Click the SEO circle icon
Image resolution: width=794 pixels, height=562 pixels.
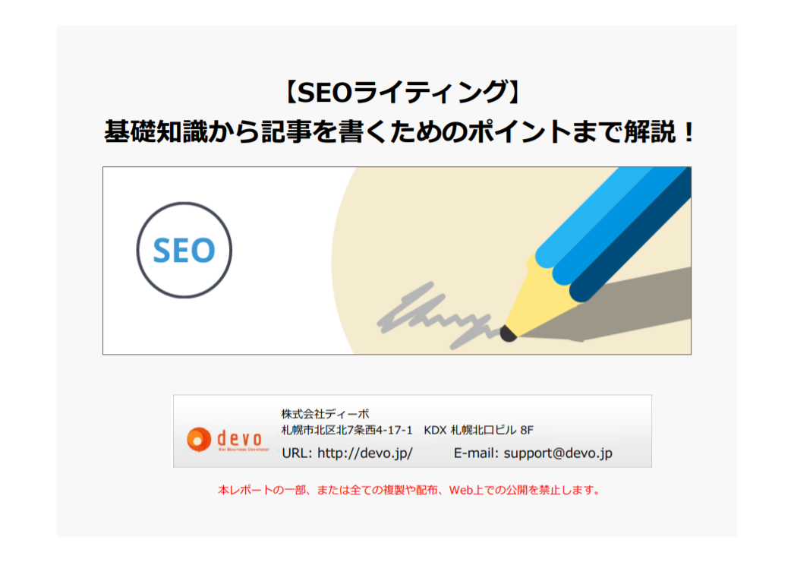[x=184, y=250]
